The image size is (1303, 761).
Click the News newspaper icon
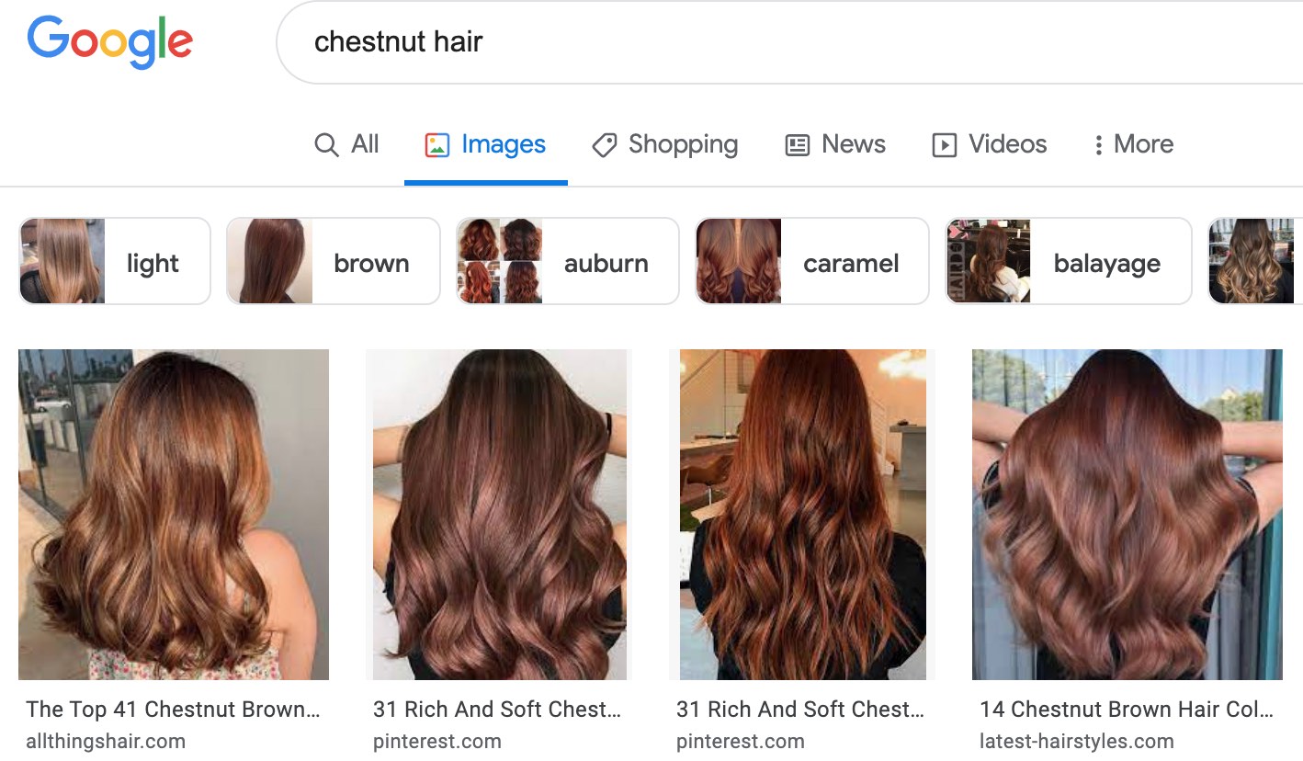point(798,145)
